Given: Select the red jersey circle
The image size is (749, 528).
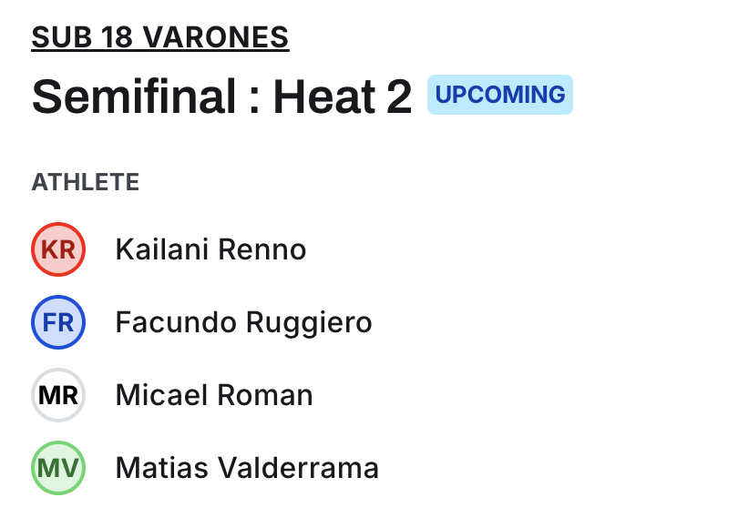Looking at the screenshot, I should [x=58, y=249].
